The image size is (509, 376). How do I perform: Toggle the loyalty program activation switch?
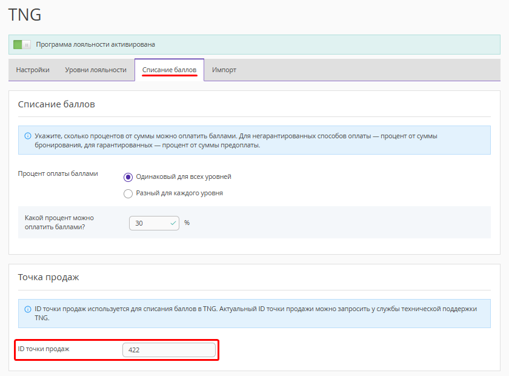pyautogui.click(x=22, y=44)
